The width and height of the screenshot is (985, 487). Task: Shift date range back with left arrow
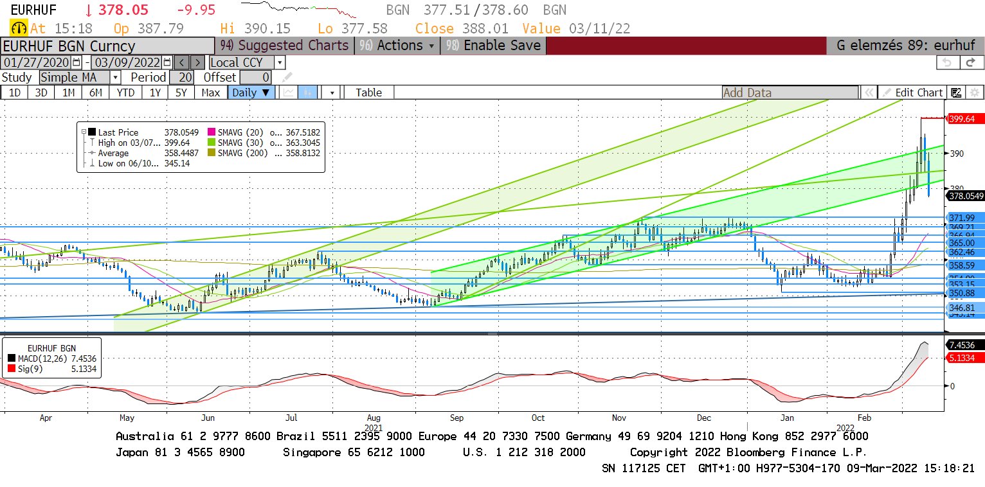click(x=182, y=62)
